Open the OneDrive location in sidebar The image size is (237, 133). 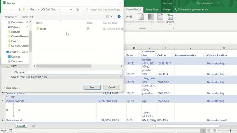point(17,52)
